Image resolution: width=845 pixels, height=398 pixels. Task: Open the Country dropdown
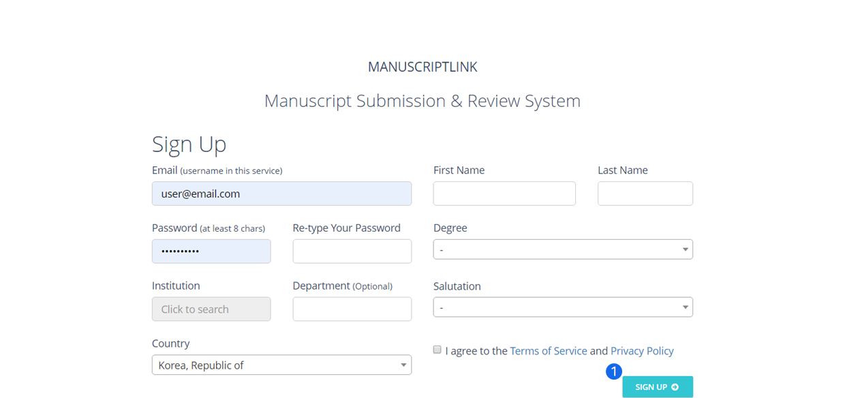pyautogui.click(x=281, y=365)
